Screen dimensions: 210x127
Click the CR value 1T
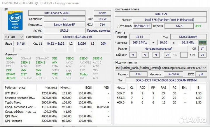coord(202,49)
